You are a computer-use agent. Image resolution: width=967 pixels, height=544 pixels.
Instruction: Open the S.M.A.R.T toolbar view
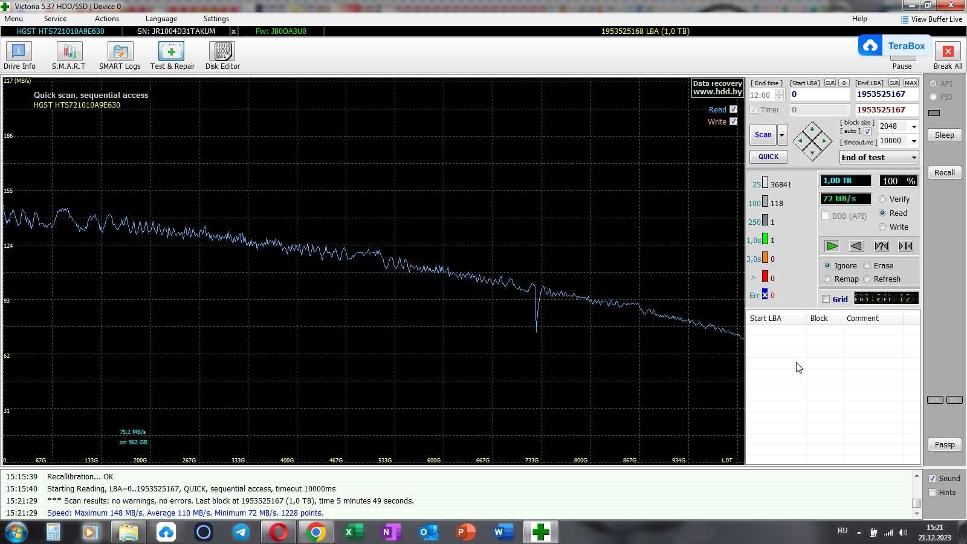(x=68, y=56)
